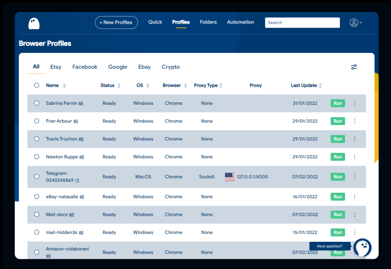This screenshot has height=269, width=391.
Task: Select the Mail-docs profile checkbox
Action: 37,214
